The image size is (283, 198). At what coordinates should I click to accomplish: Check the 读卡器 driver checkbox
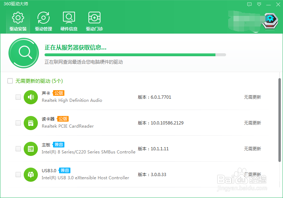[x=18, y=123]
